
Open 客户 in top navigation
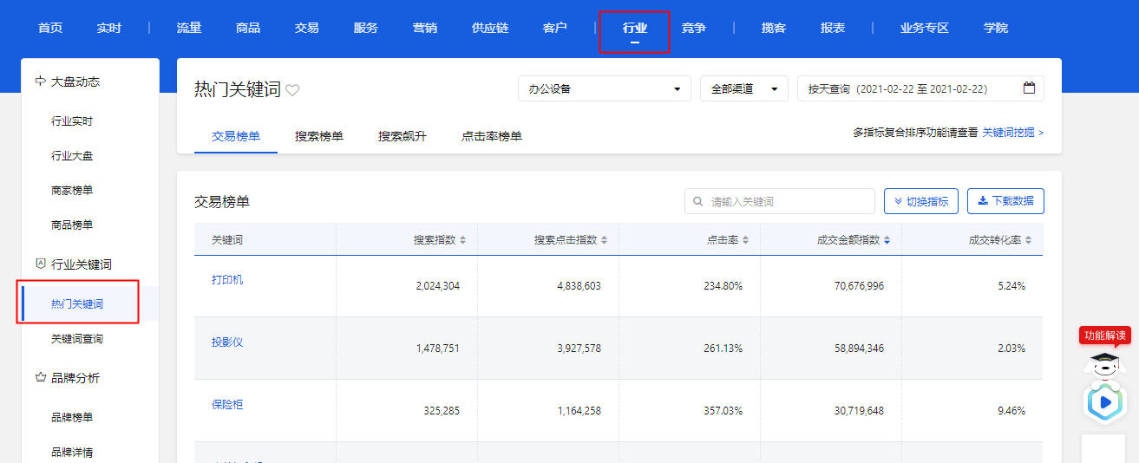click(x=555, y=28)
